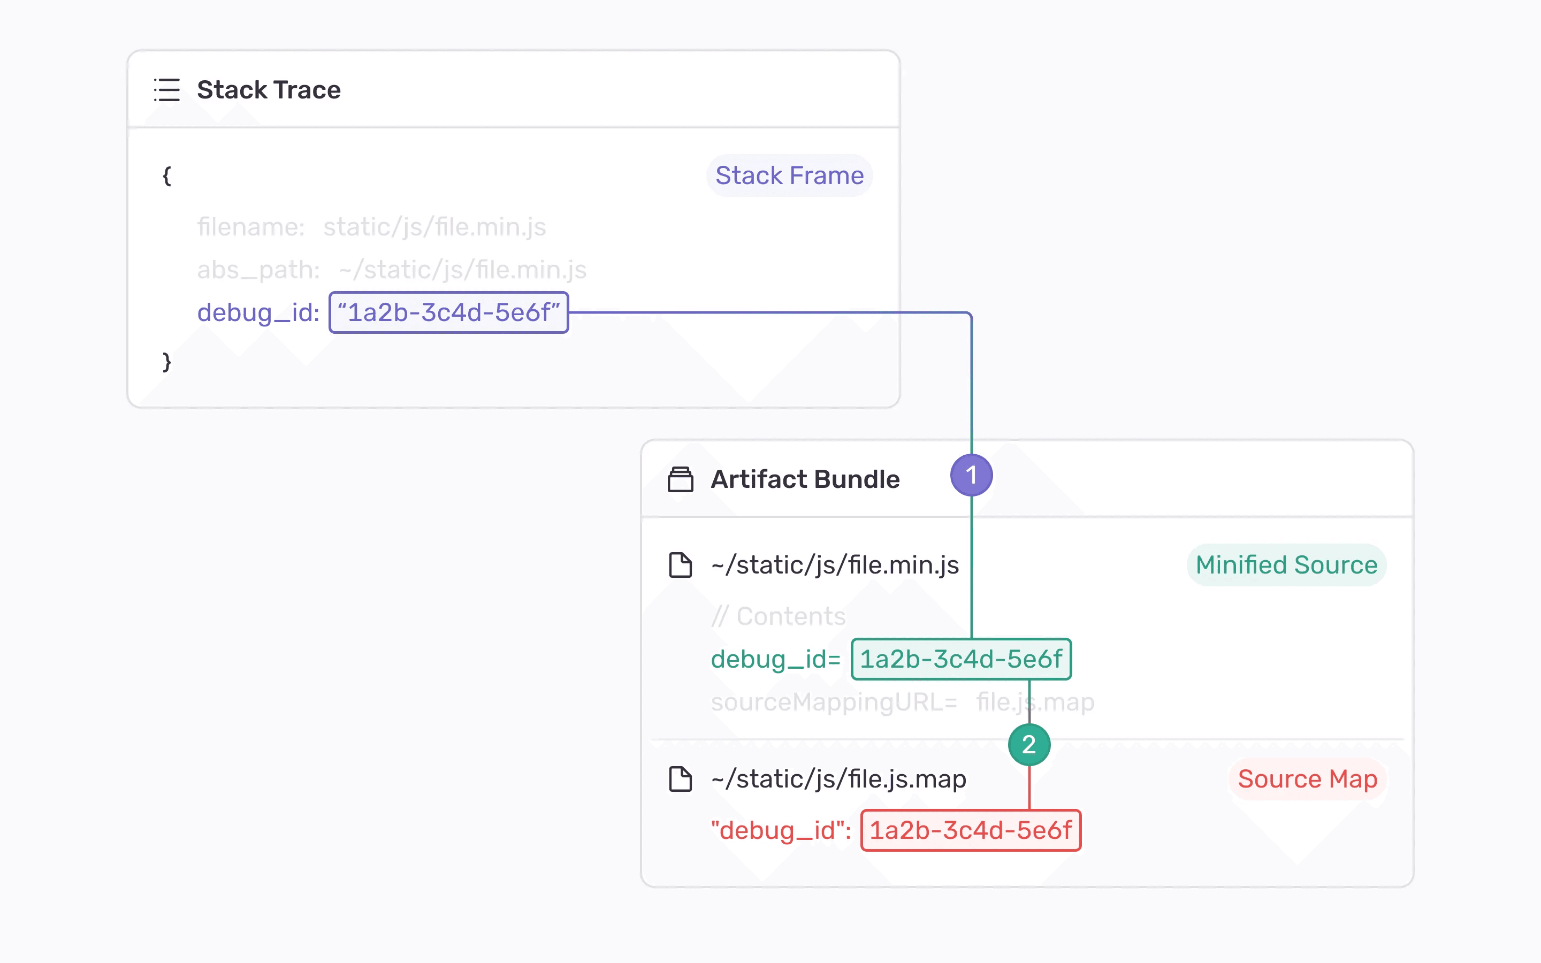Image resolution: width=1541 pixels, height=963 pixels.
Task: Toggle the Source Map badge
Action: click(1307, 778)
